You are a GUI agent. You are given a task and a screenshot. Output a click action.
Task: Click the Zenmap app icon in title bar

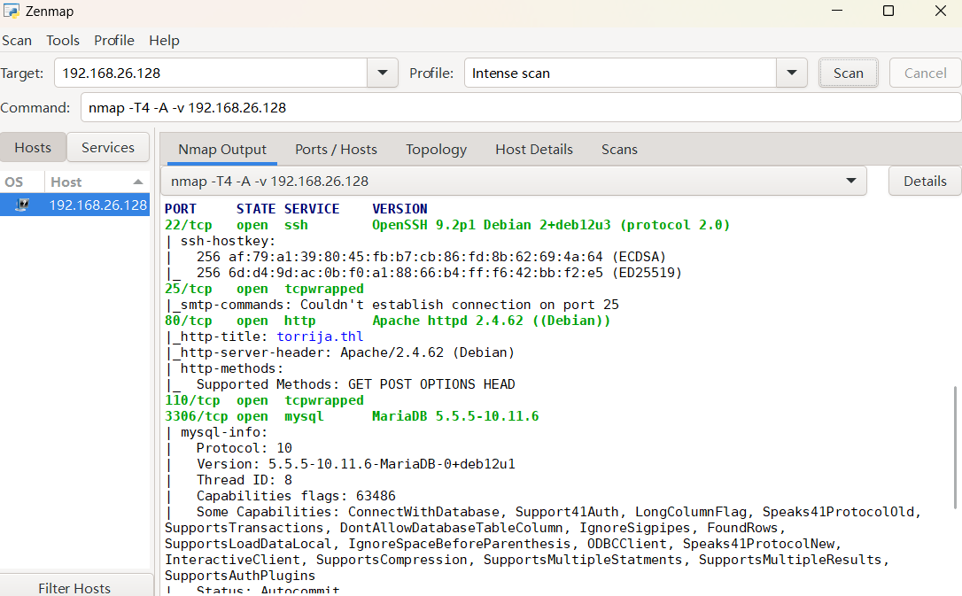[x=11, y=11]
